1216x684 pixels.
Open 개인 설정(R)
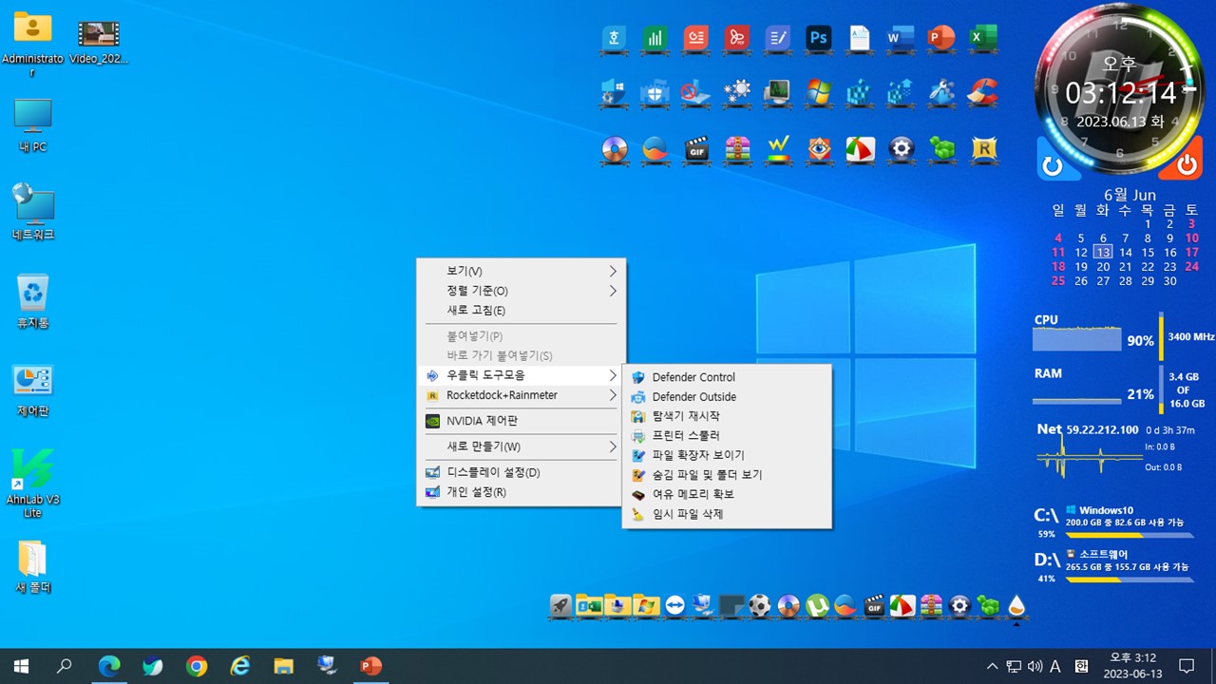coord(521,492)
